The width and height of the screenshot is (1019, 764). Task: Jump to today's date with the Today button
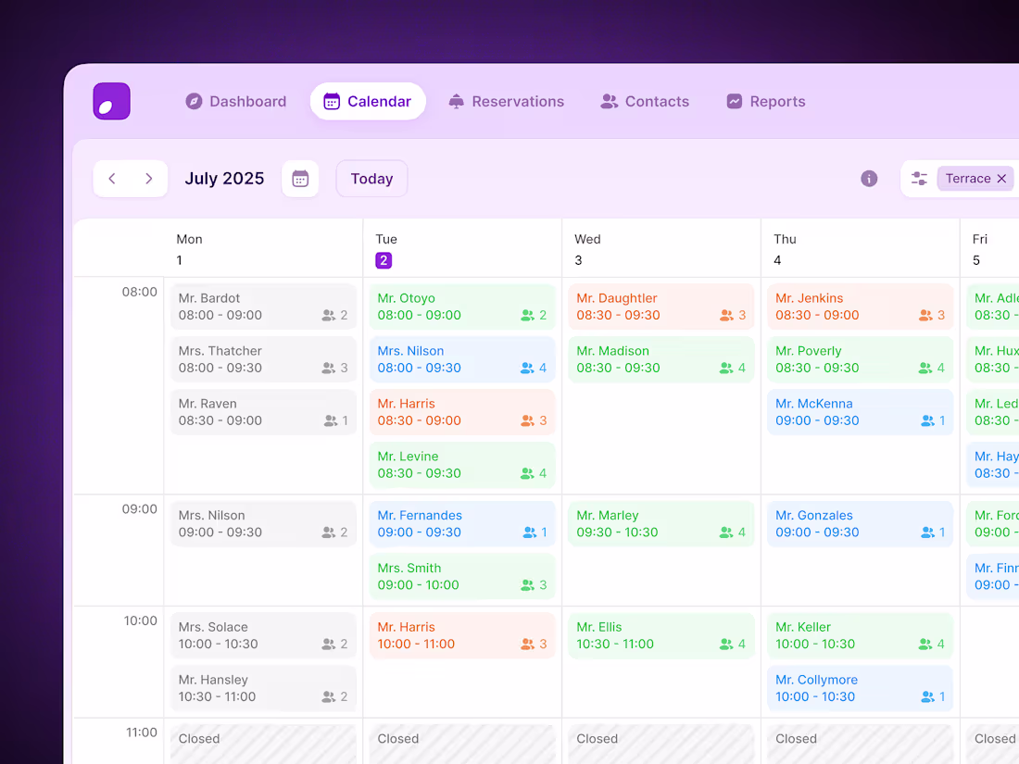(371, 178)
